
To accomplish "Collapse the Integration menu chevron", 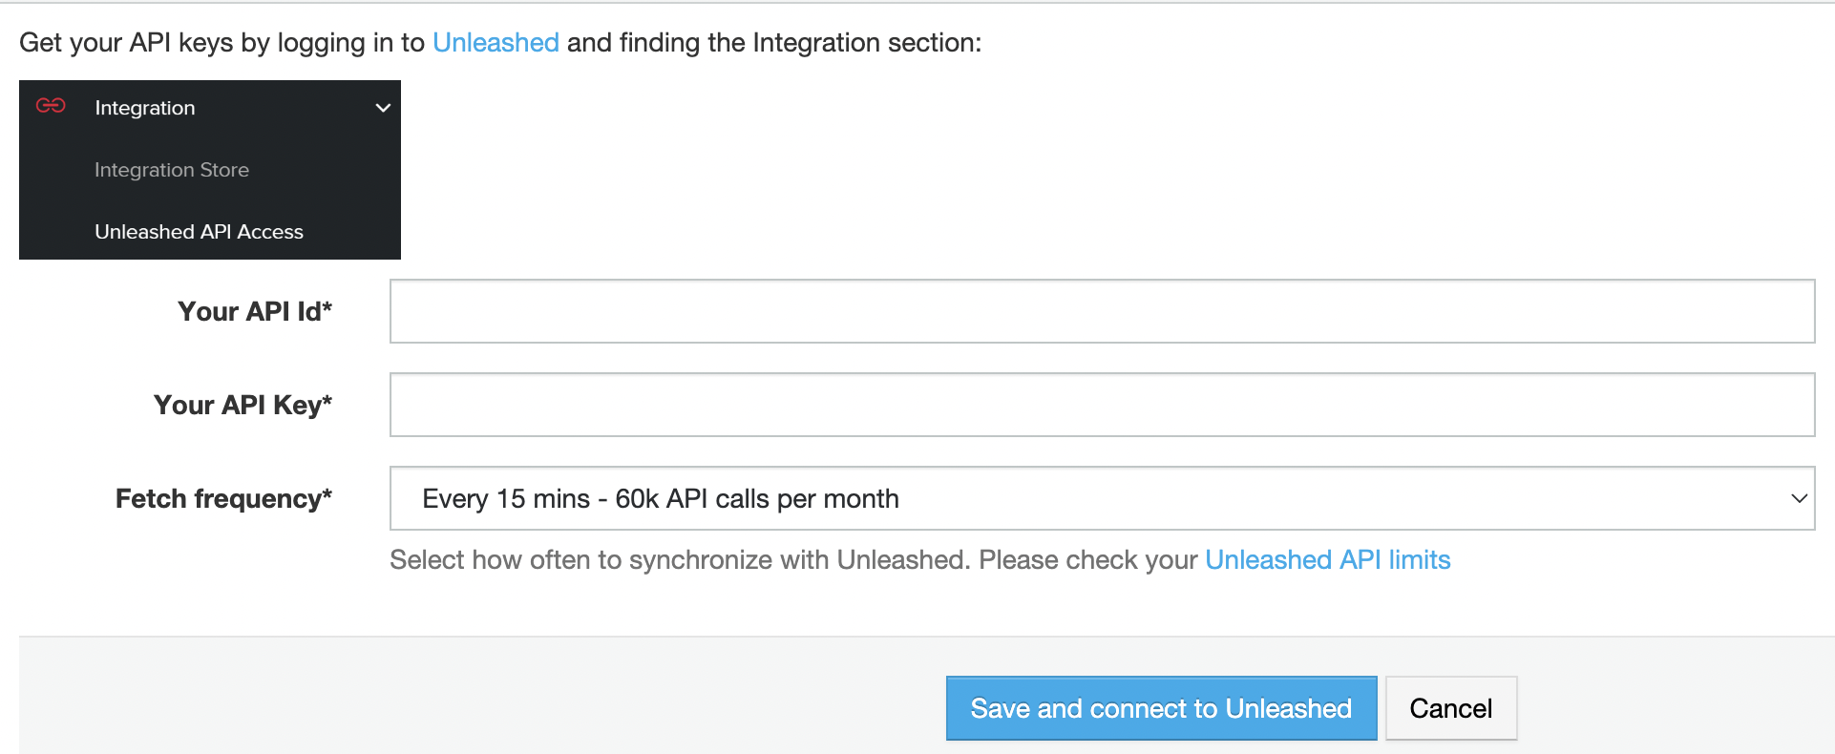I will (383, 108).
